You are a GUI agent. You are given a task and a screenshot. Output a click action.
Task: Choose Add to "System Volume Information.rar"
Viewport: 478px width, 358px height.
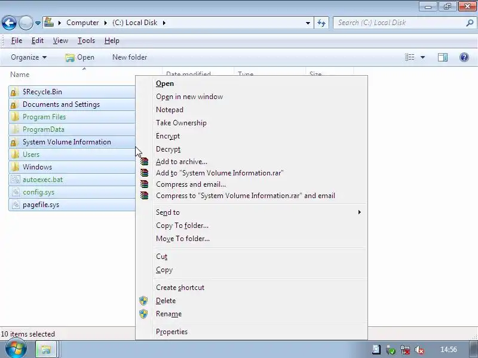coord(252,173)
